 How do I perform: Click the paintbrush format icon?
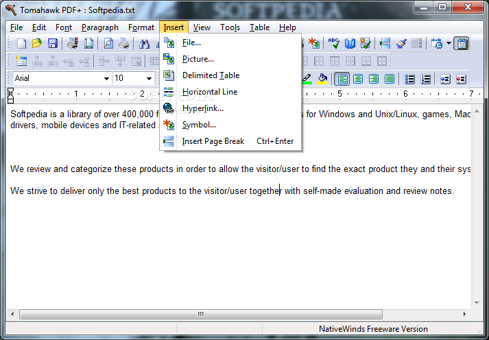pos(401,43)
